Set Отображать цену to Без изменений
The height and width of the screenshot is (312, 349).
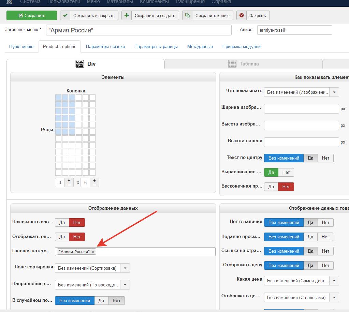pyautogui.click(x=284, y=266)
